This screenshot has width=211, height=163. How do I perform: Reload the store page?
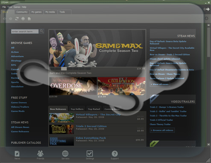[17, 19]
